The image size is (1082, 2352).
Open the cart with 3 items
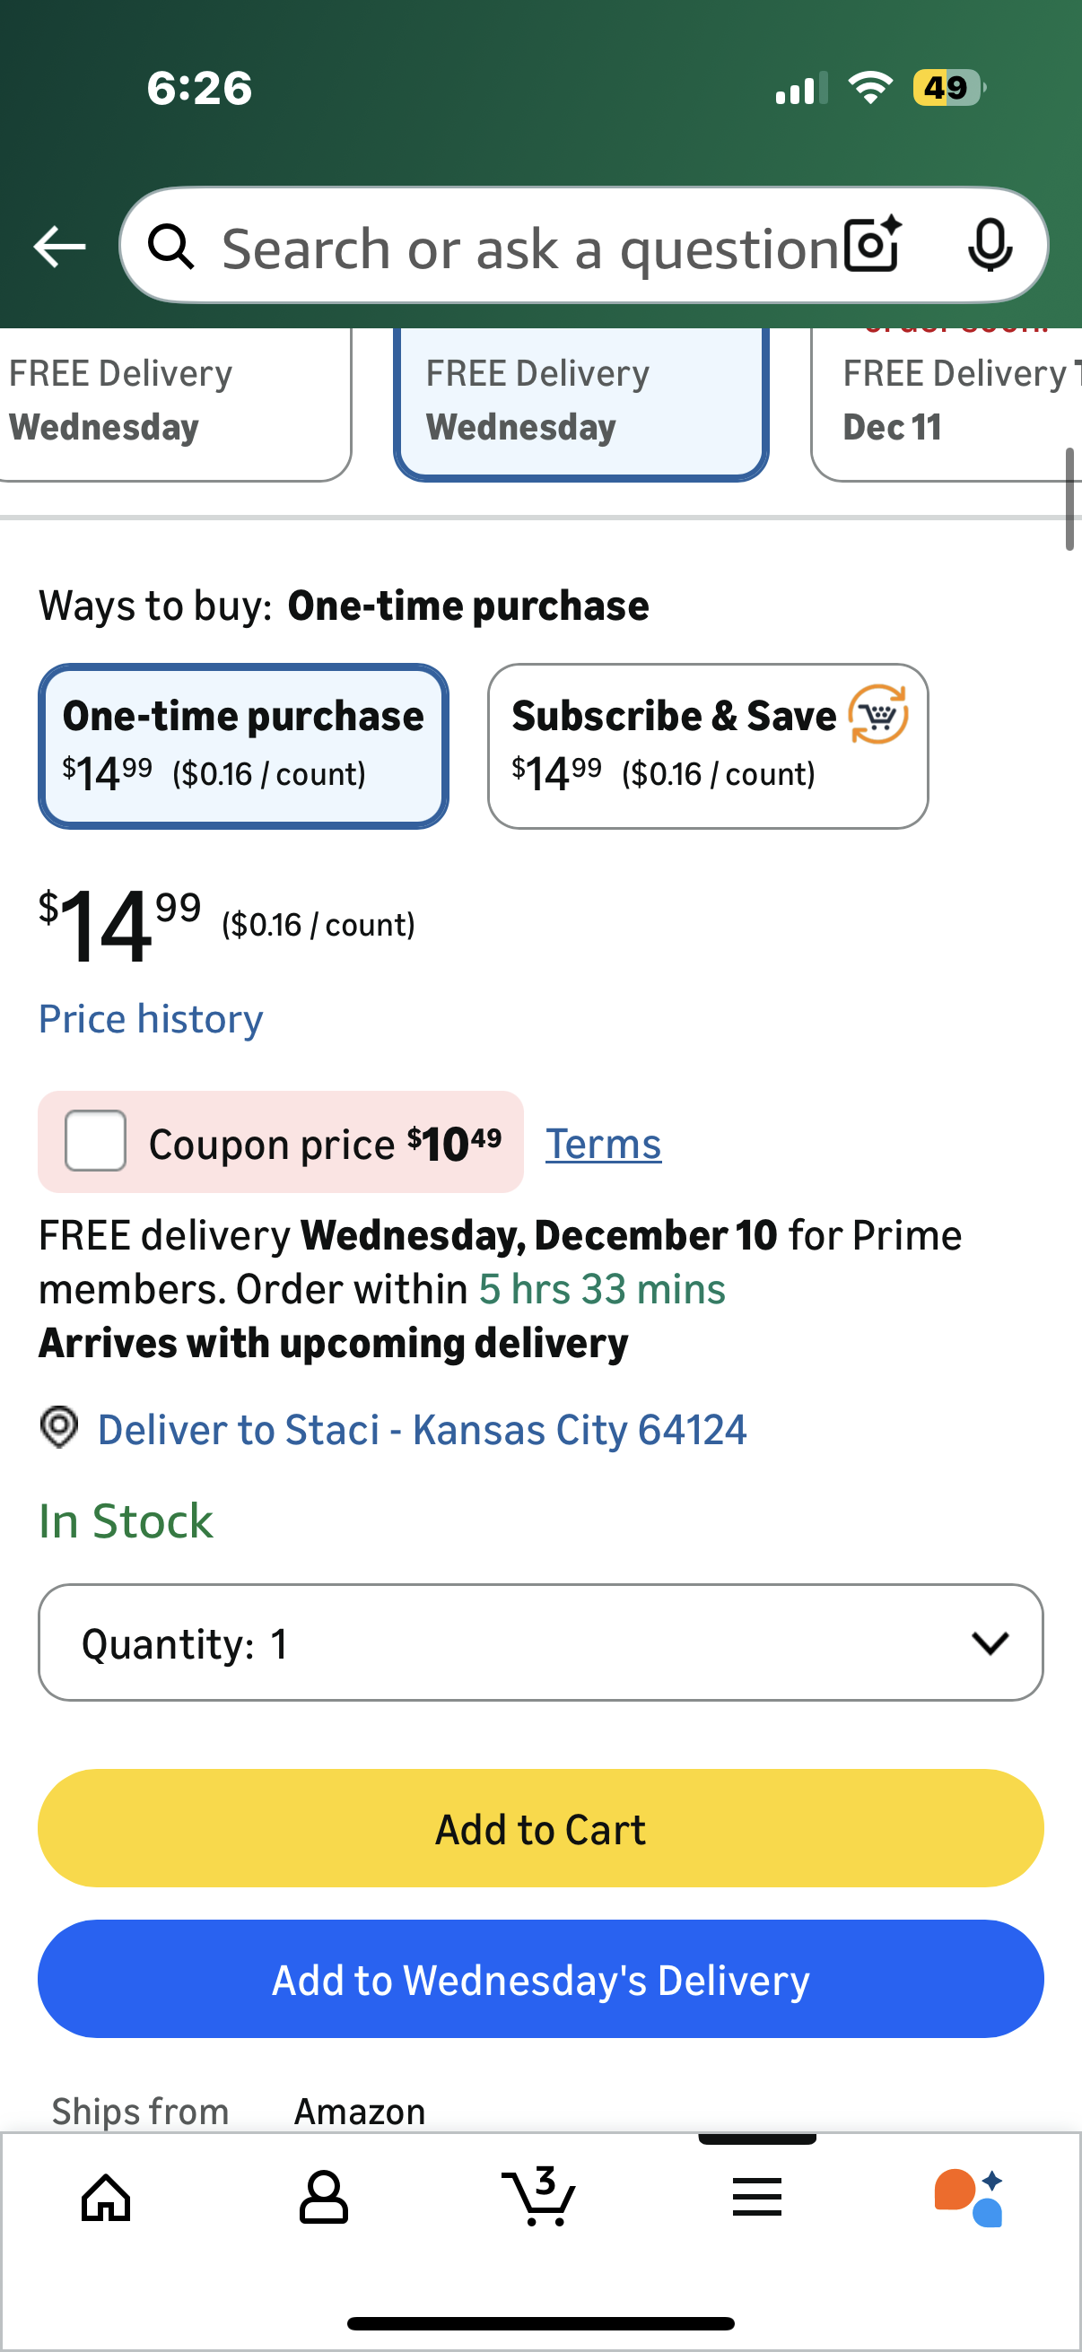(x=538, y=2197)
